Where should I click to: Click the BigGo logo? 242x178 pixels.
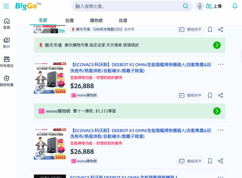(x=28, y=6)
